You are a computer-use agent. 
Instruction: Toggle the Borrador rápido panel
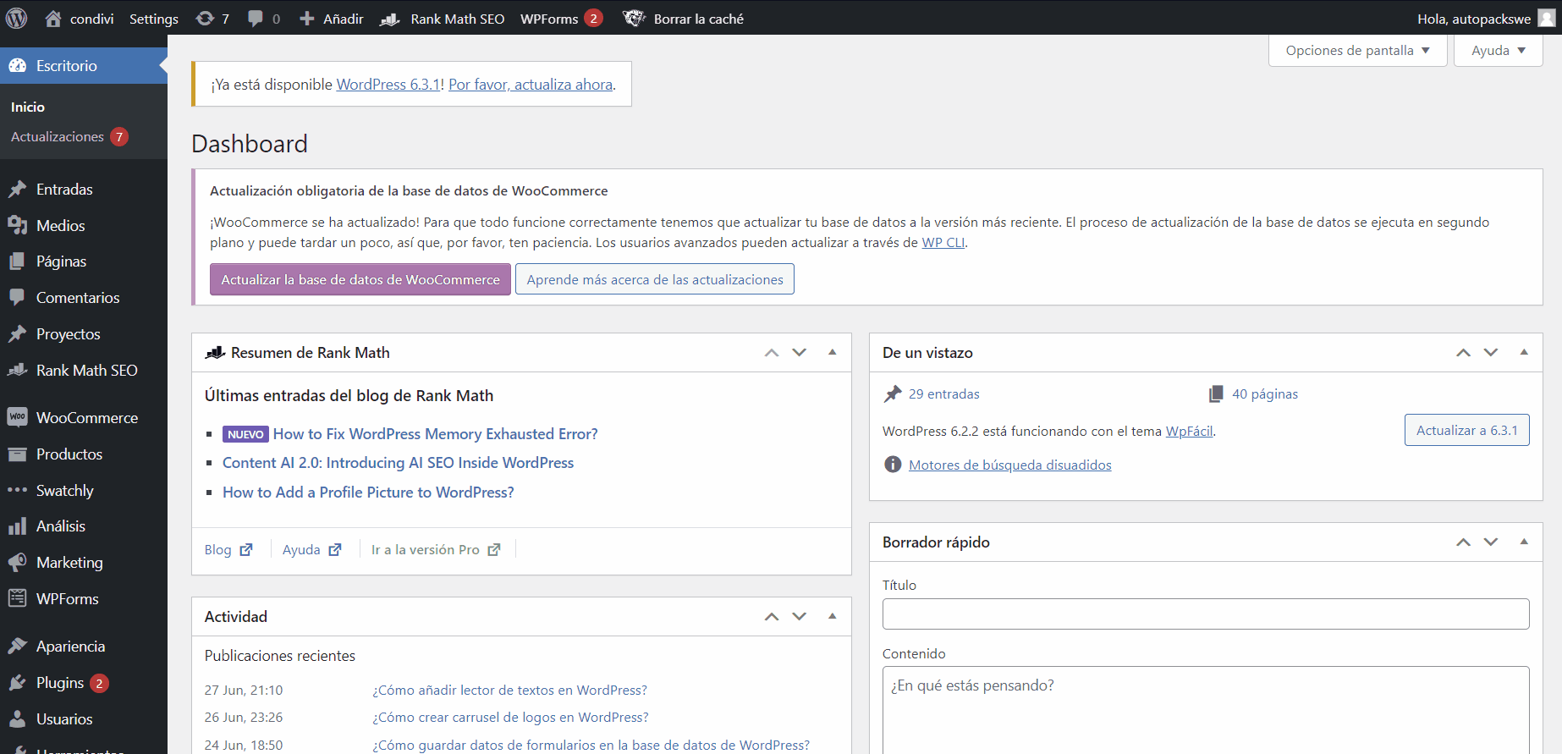pyautogui.click(x=1524, y=542)
